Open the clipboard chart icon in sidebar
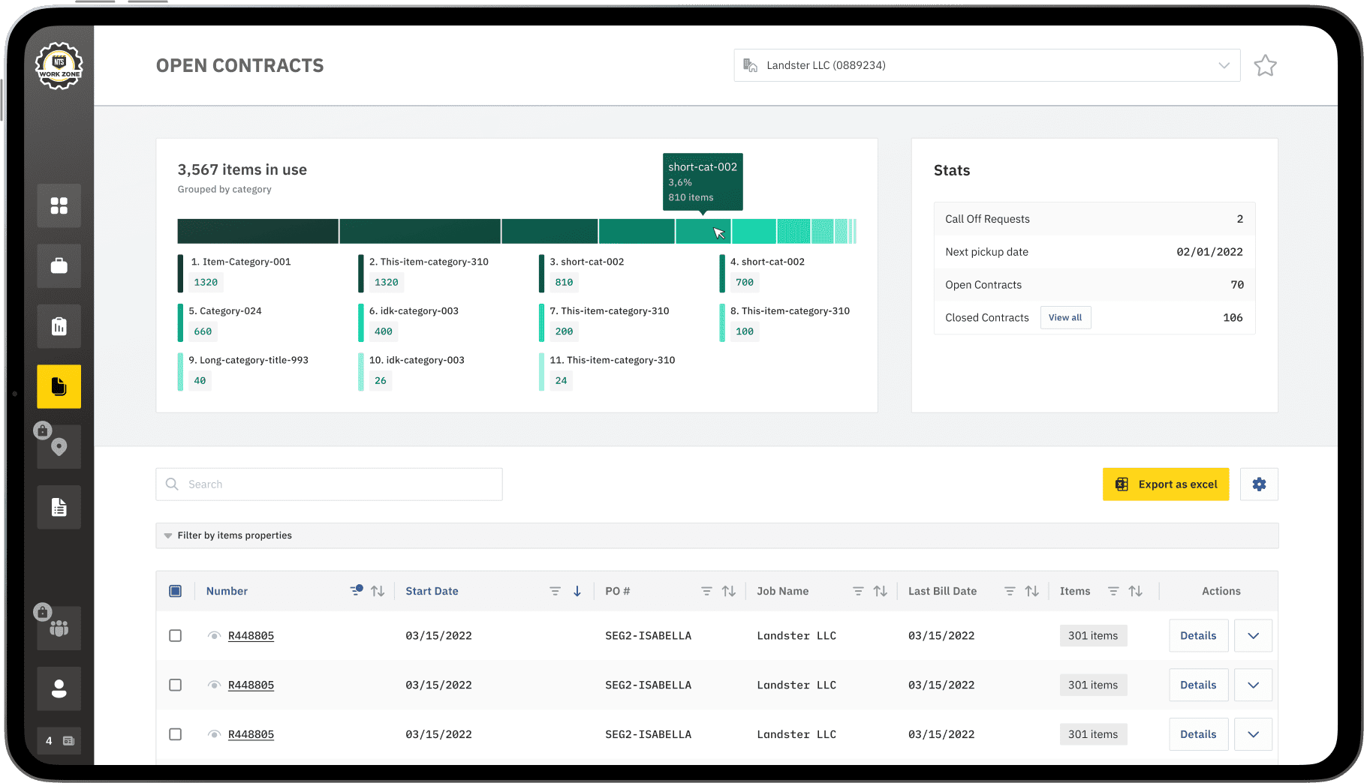 point(59,326)
